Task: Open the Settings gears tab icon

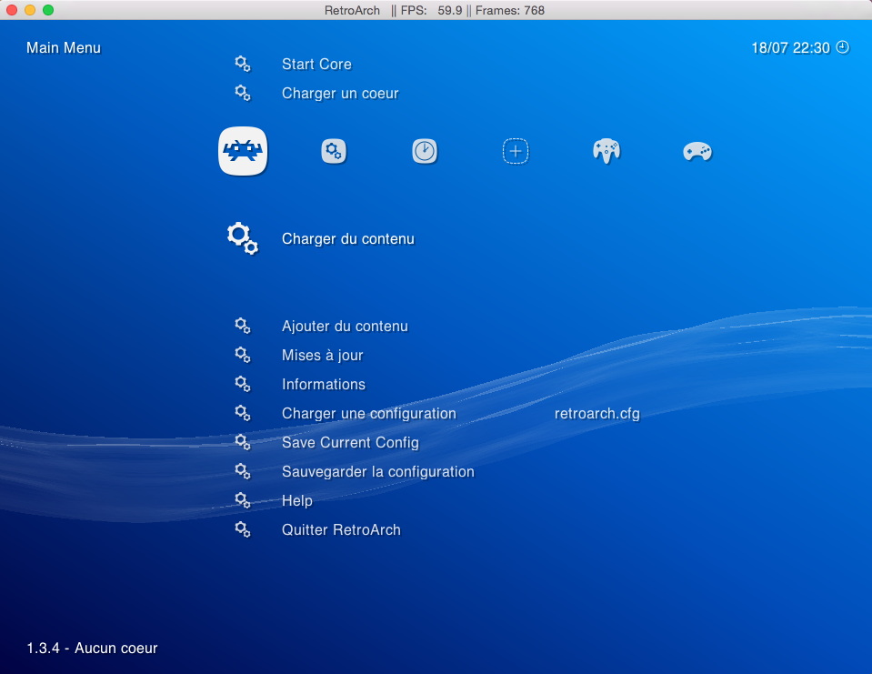Action: pos(334,151)
